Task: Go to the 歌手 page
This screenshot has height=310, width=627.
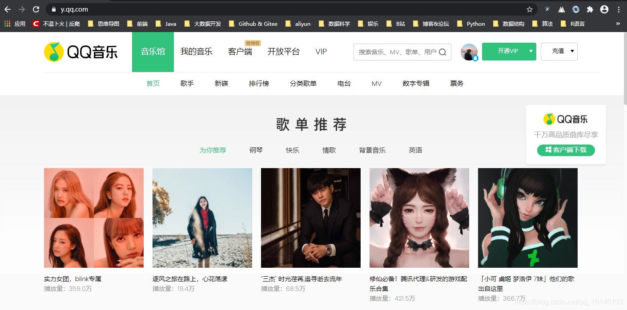Action: (x=187, y=84)
